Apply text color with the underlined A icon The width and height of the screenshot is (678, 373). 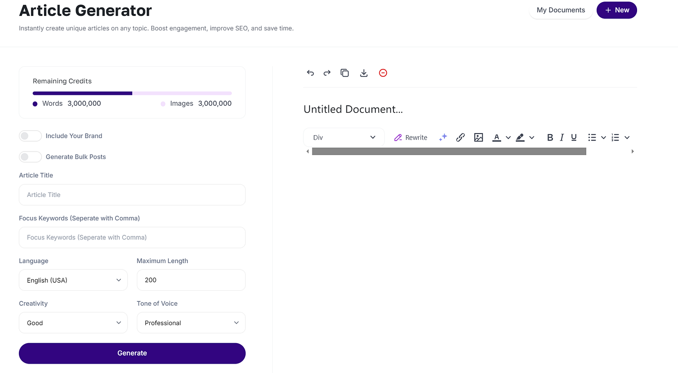click(x=496, y=137)
